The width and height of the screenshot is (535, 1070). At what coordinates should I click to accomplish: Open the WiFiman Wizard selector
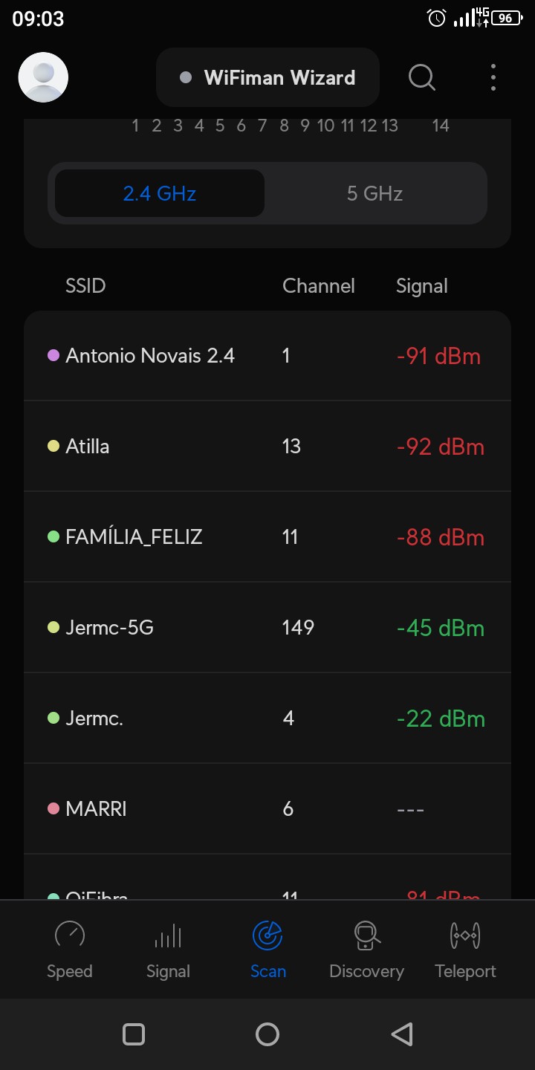(x=267, y=78)
